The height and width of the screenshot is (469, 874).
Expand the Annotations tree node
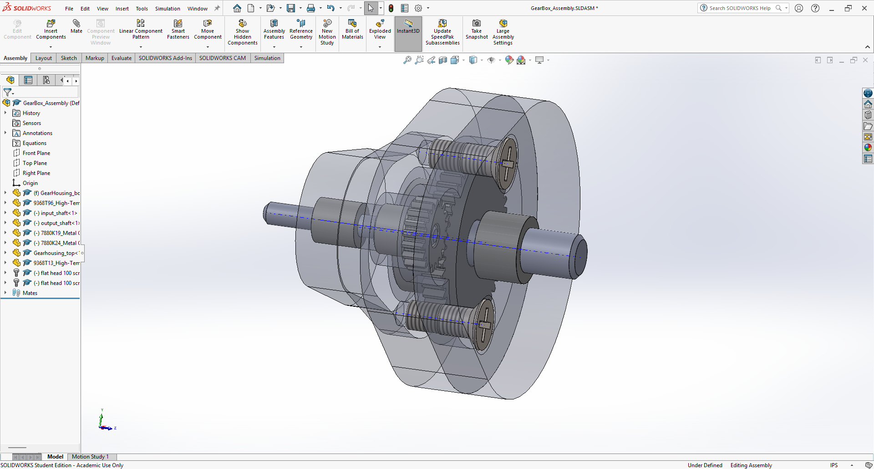click(5, 133)
